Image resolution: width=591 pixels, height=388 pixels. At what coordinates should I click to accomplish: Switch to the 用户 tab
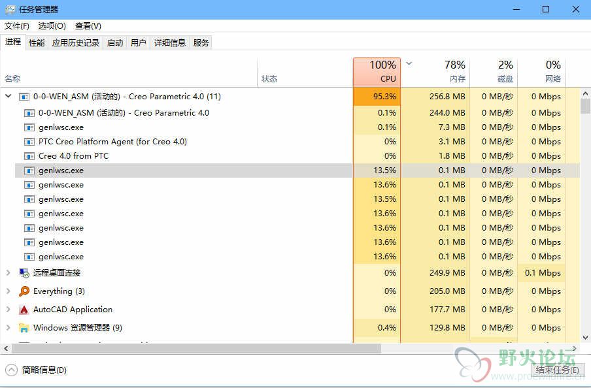tap(139, 43)
